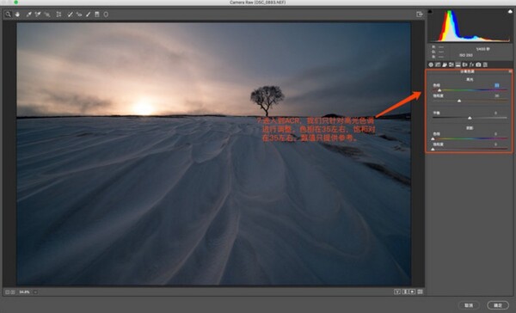
Task: Open the Camera Calibration panel tab
Action: coord(478,64)
